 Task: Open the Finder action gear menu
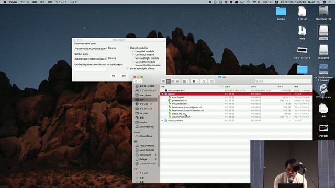pyautogui.click(x=195, y=81)
